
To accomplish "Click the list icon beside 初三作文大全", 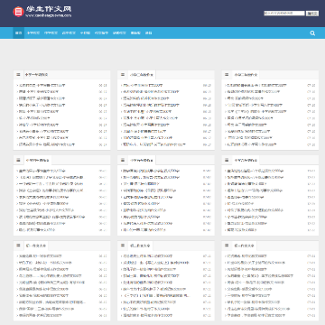I will 227,246.
